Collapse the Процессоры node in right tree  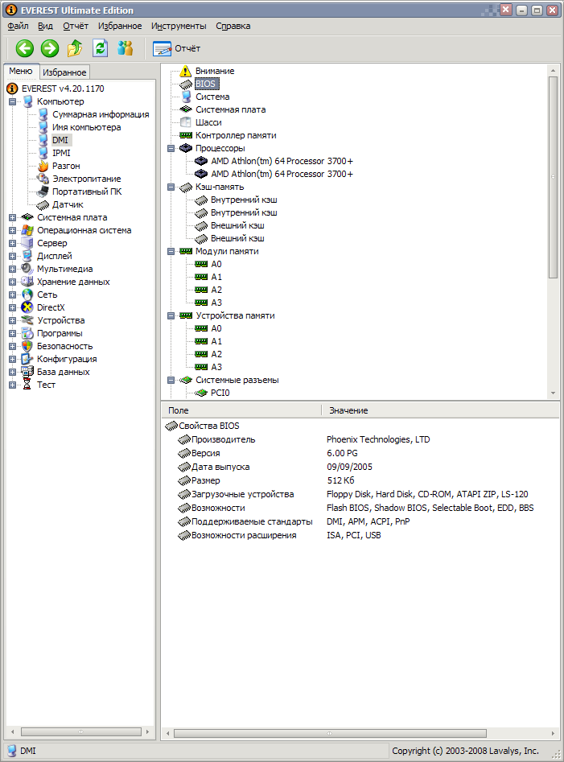coord(171,148)
